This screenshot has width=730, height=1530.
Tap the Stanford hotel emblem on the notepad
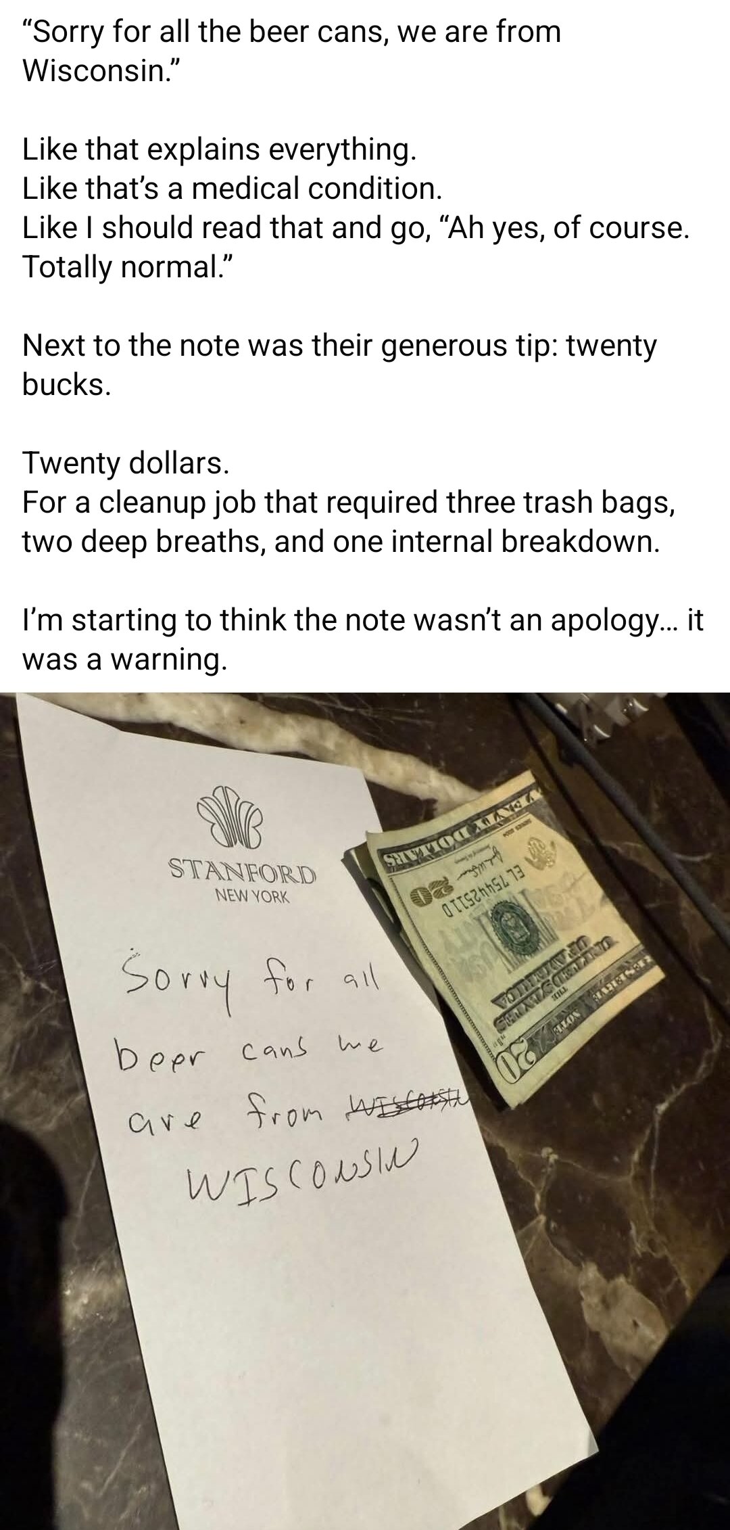coord(228,819)
